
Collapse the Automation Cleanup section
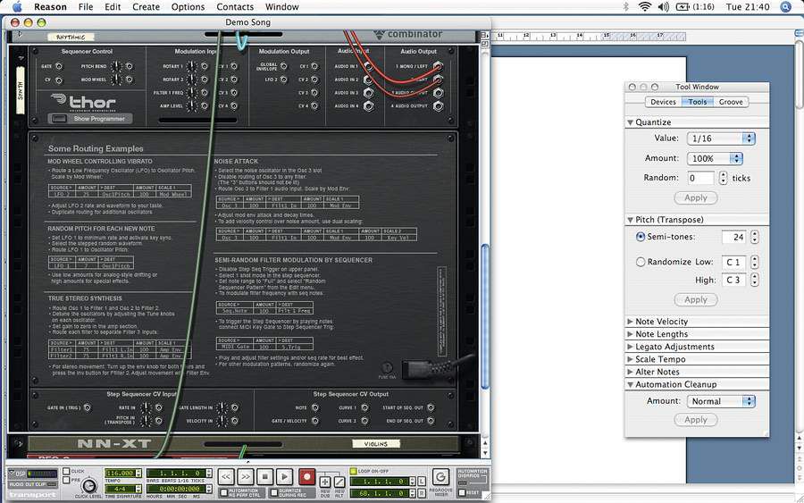pyautogui.click(x=630, y=384)
